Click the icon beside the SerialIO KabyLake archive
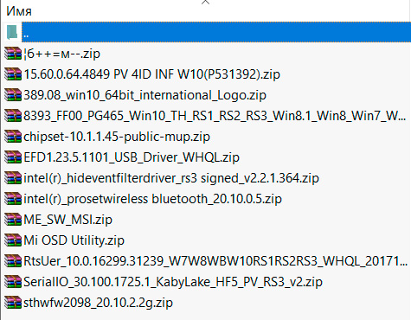411x320 pixels. 13,282
